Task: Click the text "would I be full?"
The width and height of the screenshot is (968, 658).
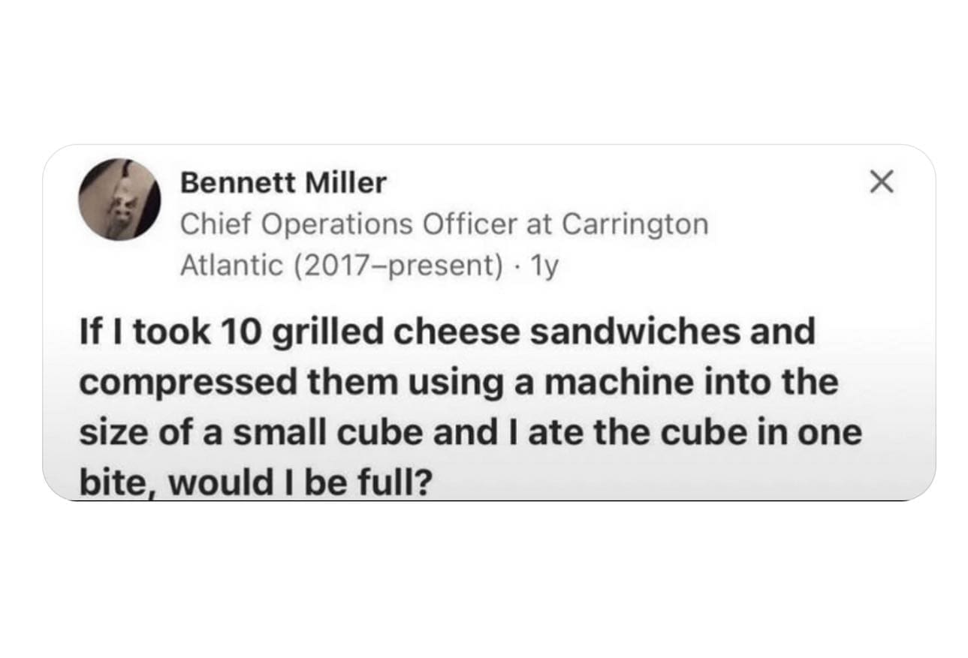Action: [x=300, y=483]
